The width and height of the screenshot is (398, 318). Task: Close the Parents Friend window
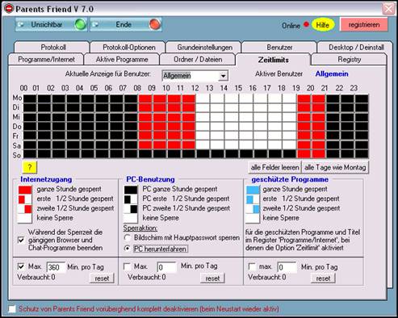(x=388, y=9)
